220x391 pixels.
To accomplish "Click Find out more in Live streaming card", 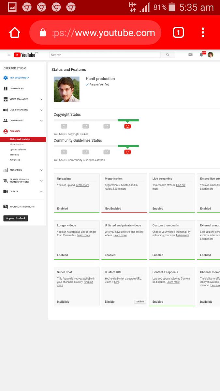I will 169,187.
